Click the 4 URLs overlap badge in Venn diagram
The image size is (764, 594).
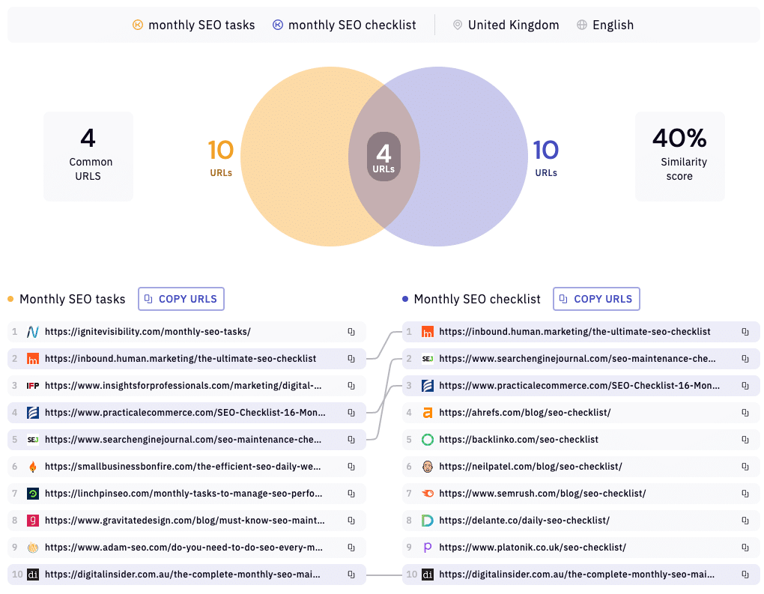click(x=383, y=159)
